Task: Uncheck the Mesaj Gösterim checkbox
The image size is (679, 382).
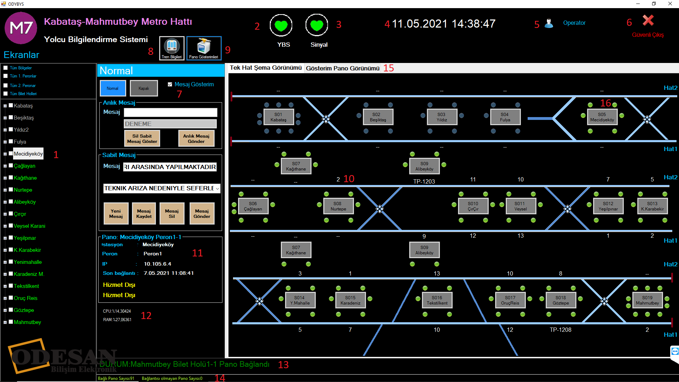Action: pyautogui.click(x=170, y=85)
